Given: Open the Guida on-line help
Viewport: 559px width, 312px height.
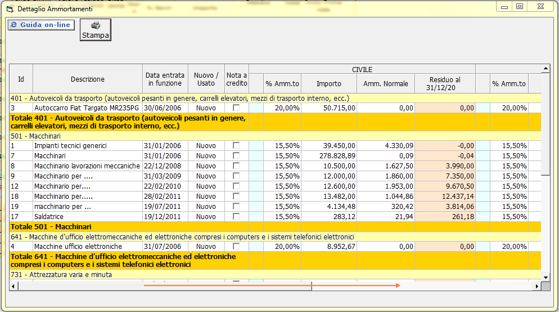Looking at the screenshot, I should tap(41, 25).
